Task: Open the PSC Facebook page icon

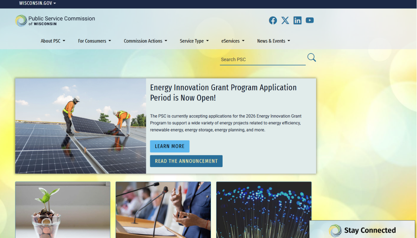Action: pos(272,21)
